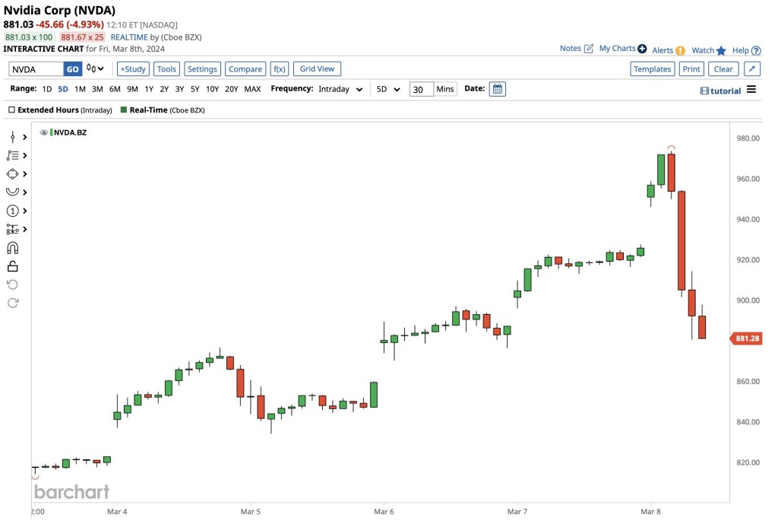Viewport: 778px width, 524px height.
Task: Enable the Extended Hours checkbox
Action: coord(11,110)
